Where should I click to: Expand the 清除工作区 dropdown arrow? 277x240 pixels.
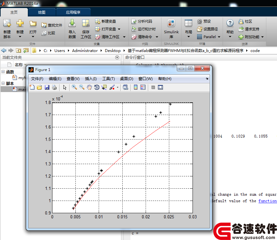[124, 37]
